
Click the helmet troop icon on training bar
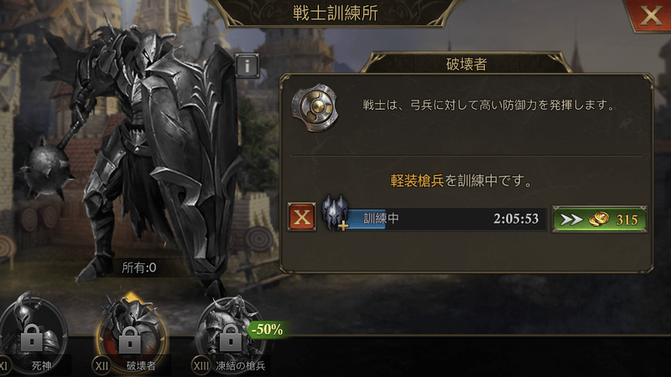tap(335, 213)
